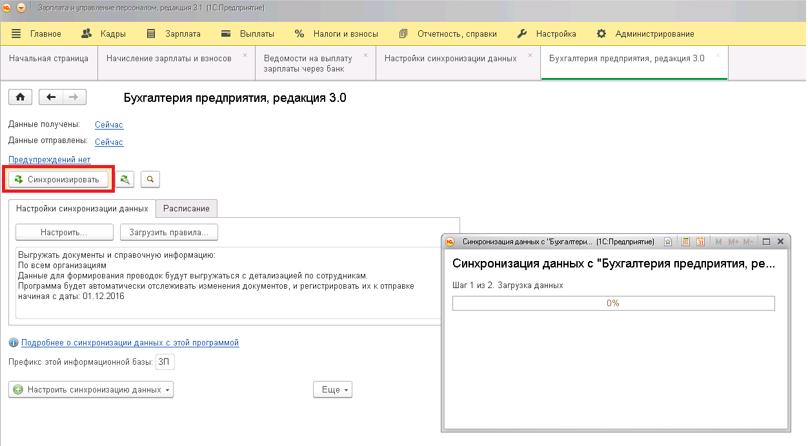Expand Настроить синхронизацию данных dropdown
The image size is (808, 446).
tap(91, 390)
